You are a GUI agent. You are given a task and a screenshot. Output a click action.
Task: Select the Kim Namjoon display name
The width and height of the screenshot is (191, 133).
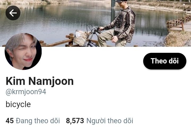pos(40,81)
